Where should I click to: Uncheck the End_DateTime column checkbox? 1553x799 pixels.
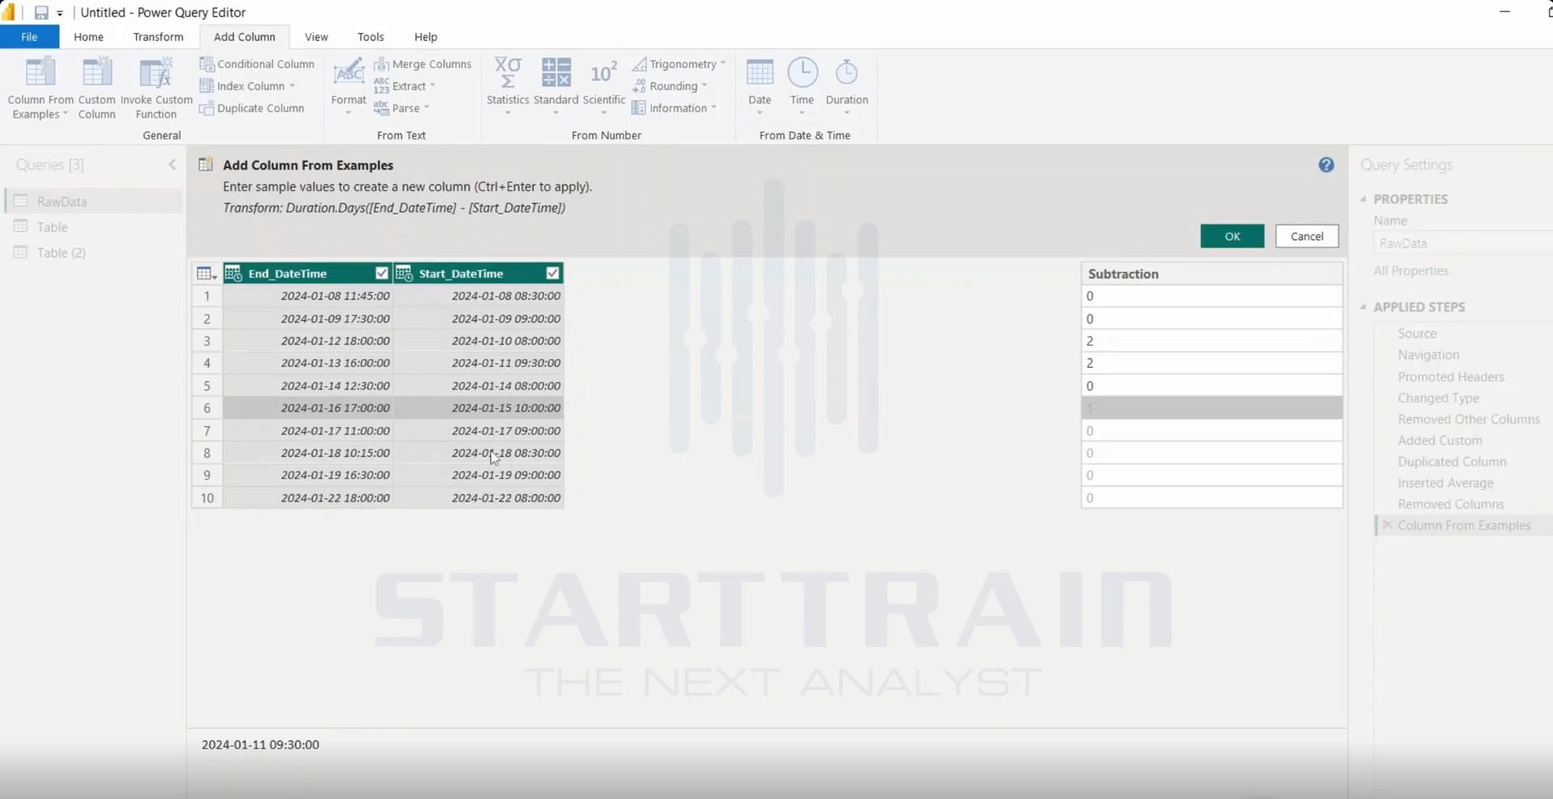[x=382, y=273]
